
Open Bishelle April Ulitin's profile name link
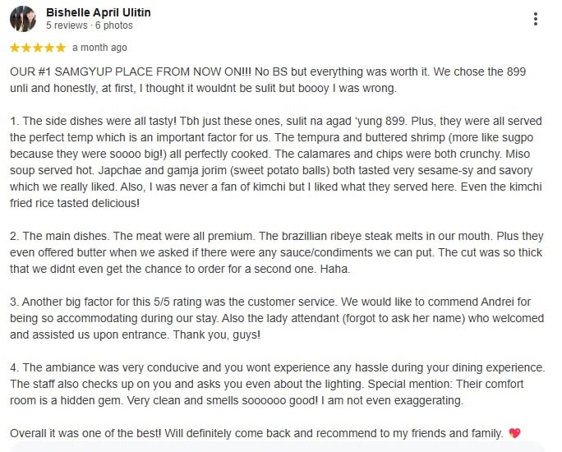pos(98,13)
